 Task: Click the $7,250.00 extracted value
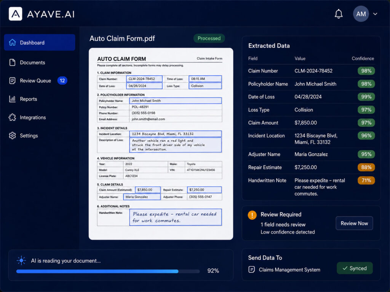click(306, 167)
